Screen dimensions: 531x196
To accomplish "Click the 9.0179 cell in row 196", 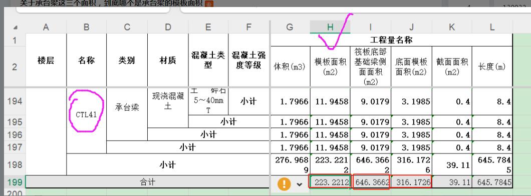I will coord(371,134).
